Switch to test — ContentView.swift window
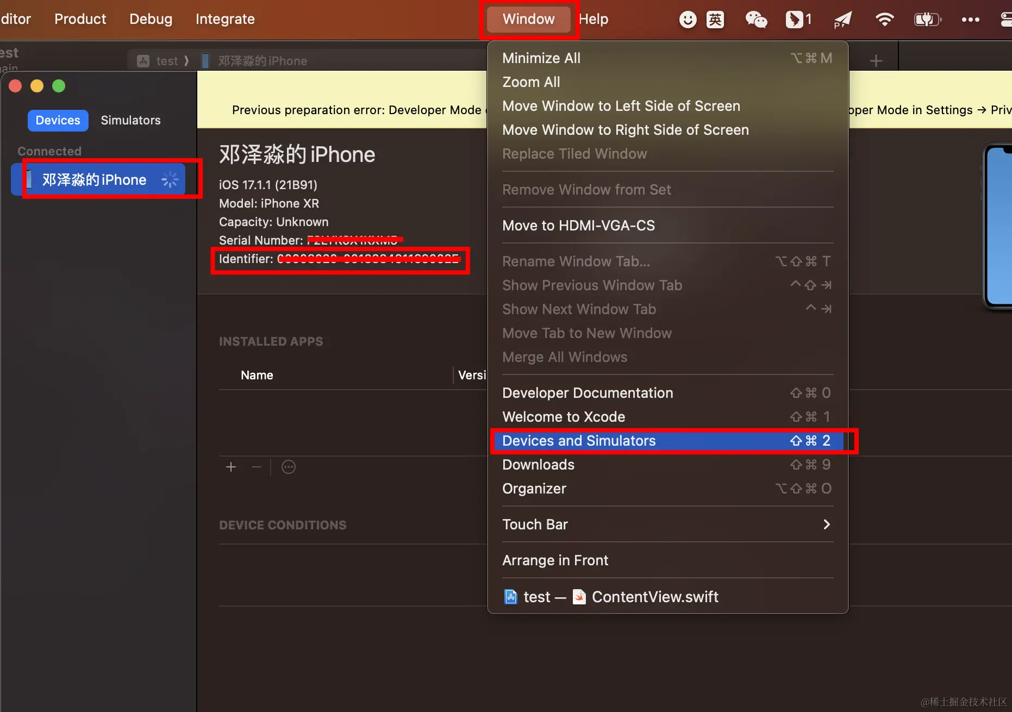The image size is (1012, 712). [x=667, y=597]
